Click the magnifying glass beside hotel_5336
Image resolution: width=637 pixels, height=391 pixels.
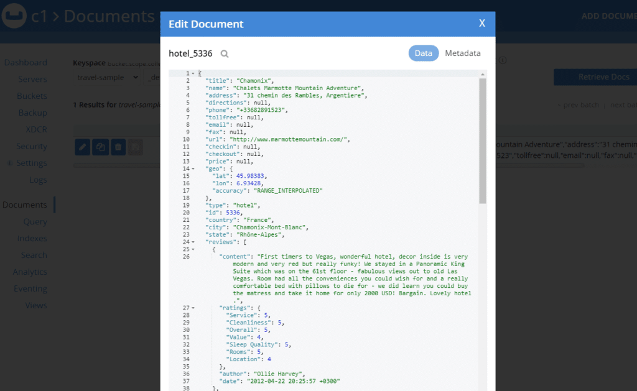pyautogui.click(x=224, y=54)
